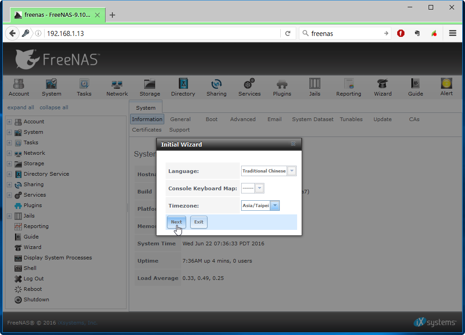Image resolution: width=465 pixels, height=335 pixels.
Task: Switch to the CAs tab
Action: [414, 119]
